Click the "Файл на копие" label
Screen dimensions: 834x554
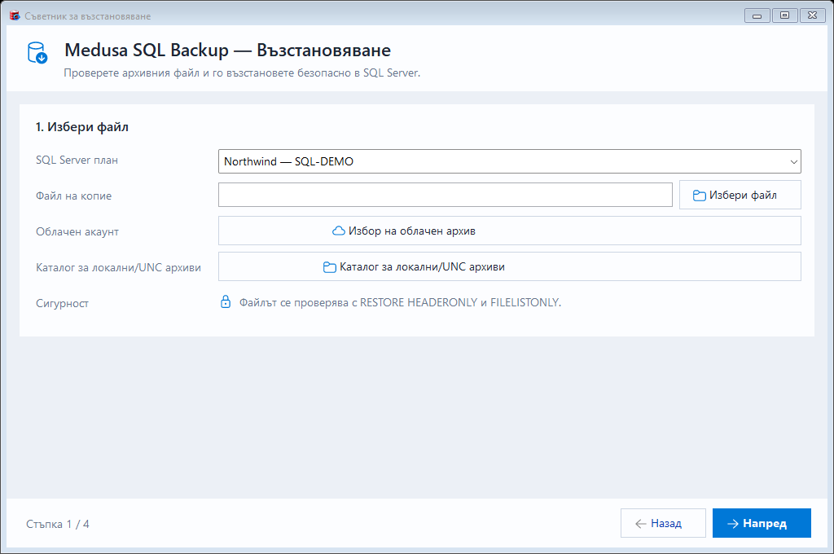pyautogui.click(x=73, y=196)
